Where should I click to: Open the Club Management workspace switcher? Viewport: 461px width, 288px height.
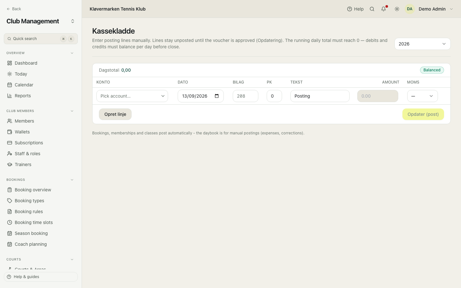pos(73,21)
